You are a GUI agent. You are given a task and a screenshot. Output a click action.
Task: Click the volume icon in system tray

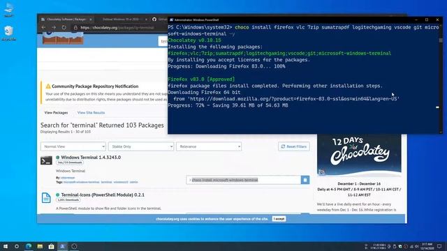[x=416, y=246]
